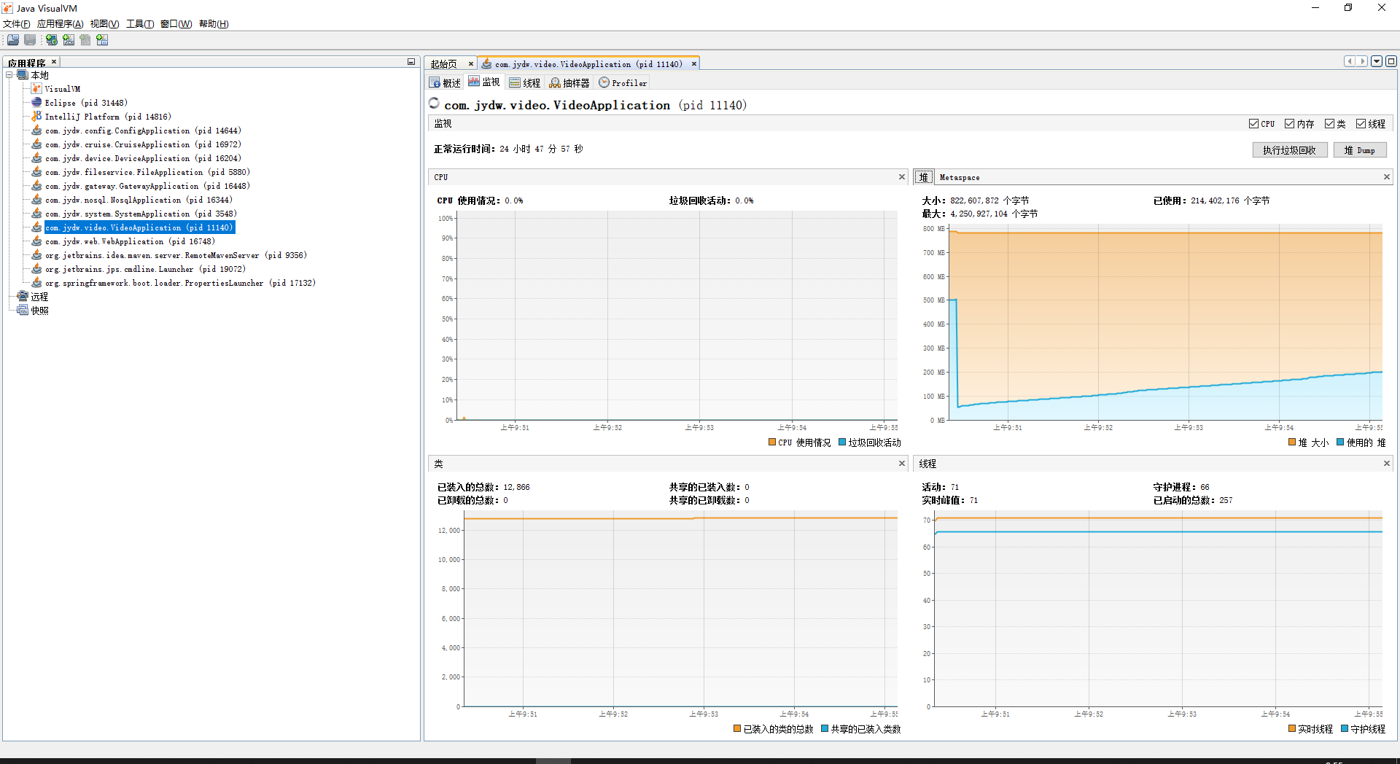Close the CPU chart panel
Image resolution: width=1400 pixels, height=764 pixels.
pos(902,177)
